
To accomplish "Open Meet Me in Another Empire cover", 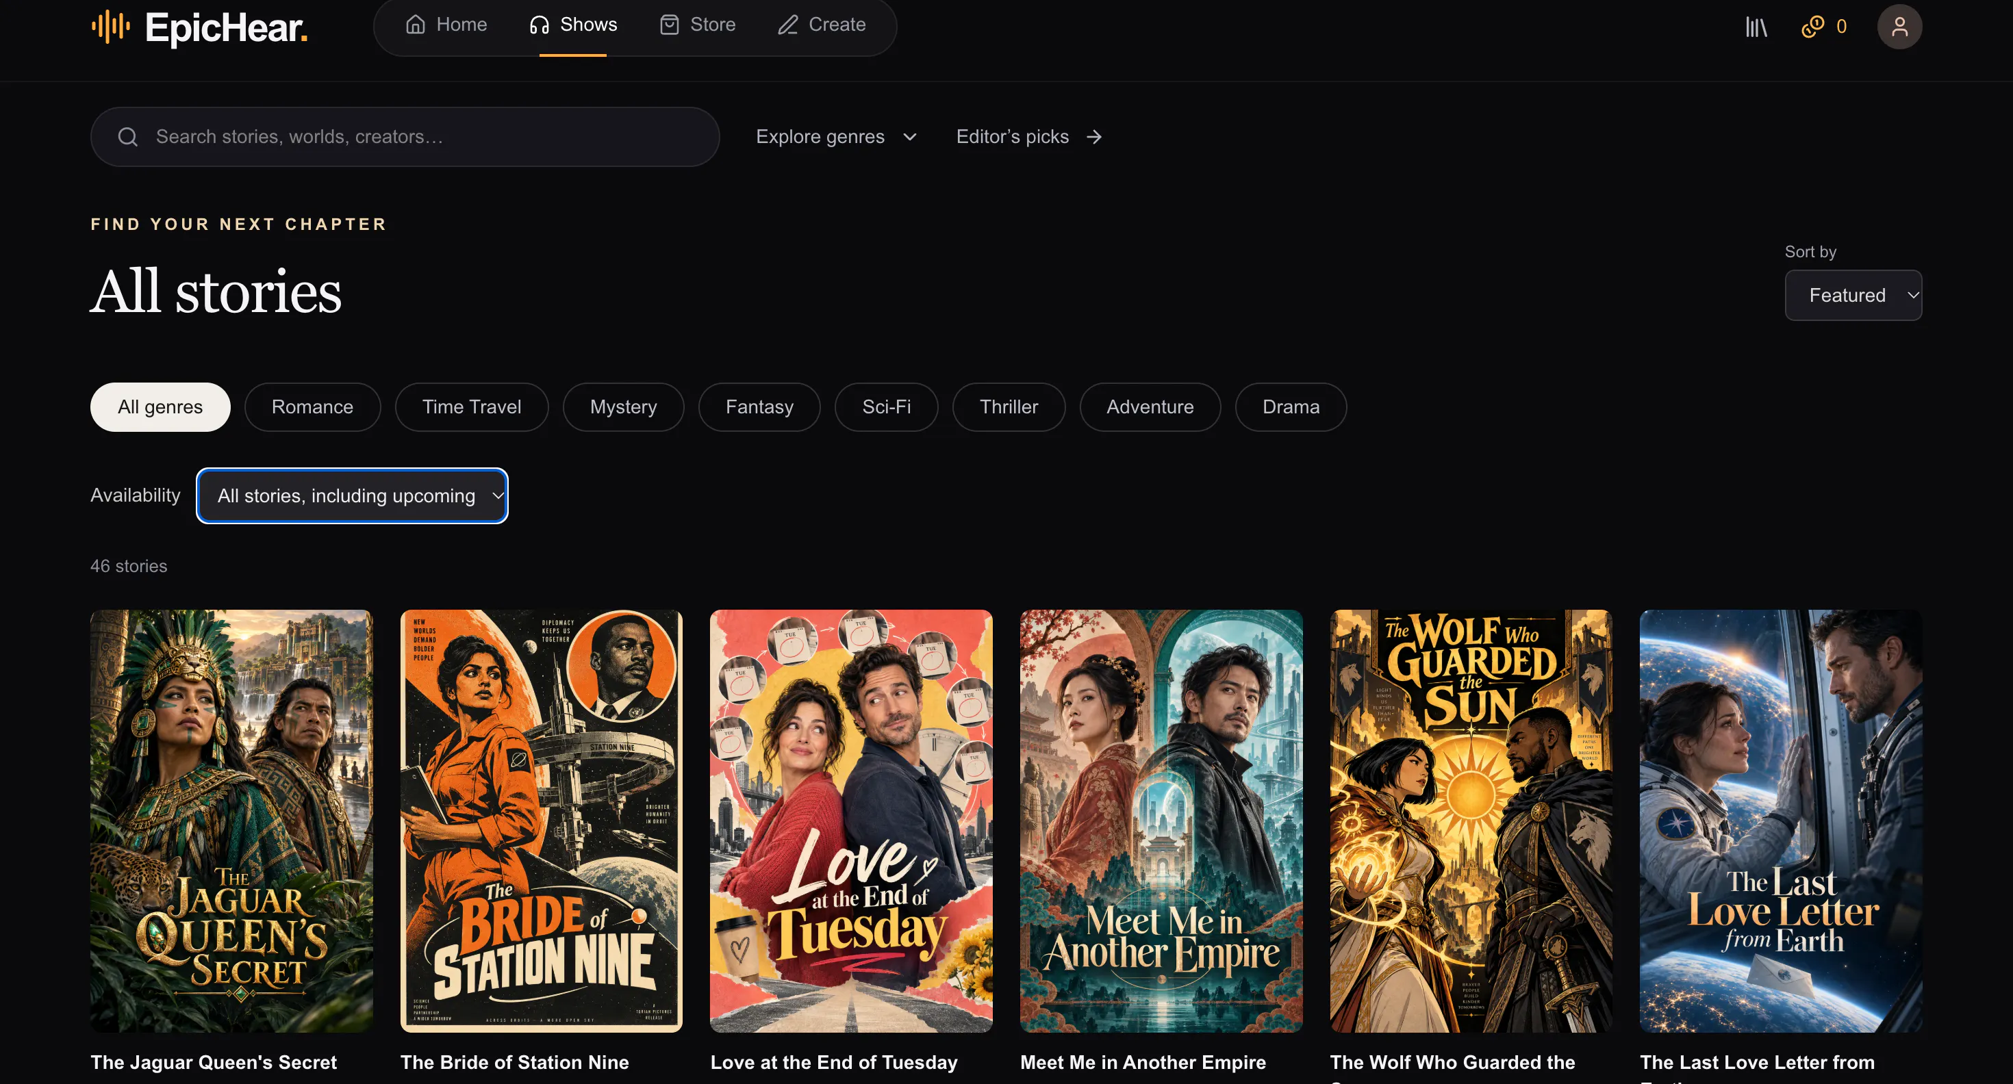I will (1161, 822).
